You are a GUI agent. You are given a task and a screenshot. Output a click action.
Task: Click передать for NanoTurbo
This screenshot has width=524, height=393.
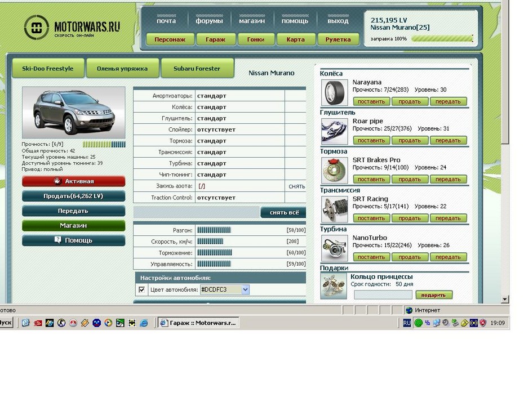[x=448, y=257]
